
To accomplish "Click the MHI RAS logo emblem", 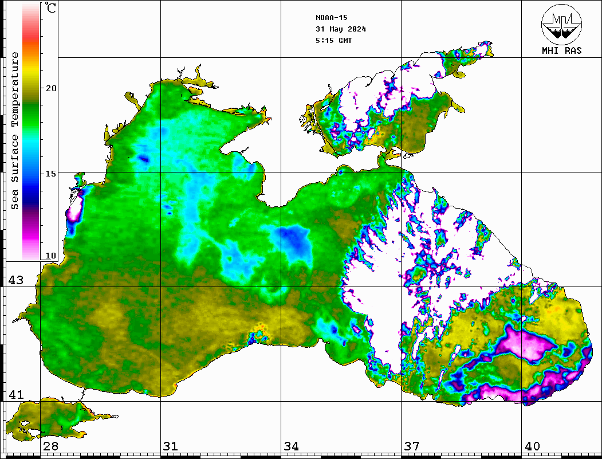I will coord(561,24).
